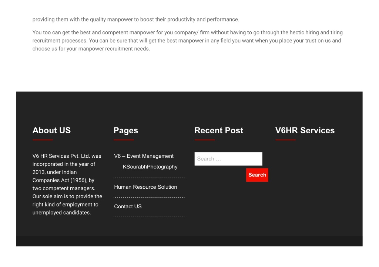This screenshot has height=267, width=379.
Task: Click the 'Companies Act (1956), by' text line
Action: [63, 180]
